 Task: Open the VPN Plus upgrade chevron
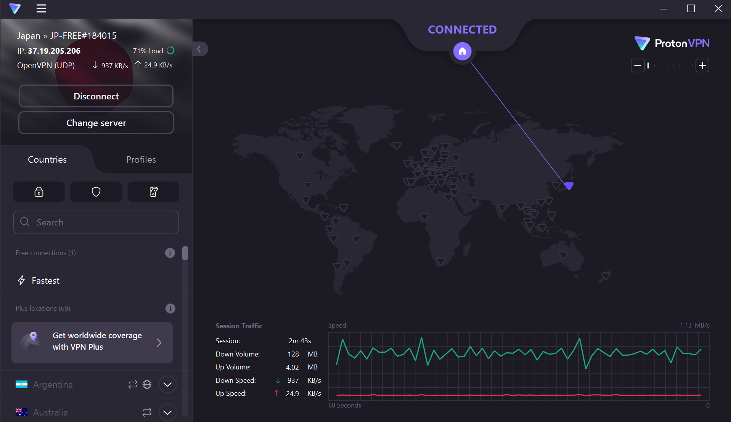(x=159, y=343)
